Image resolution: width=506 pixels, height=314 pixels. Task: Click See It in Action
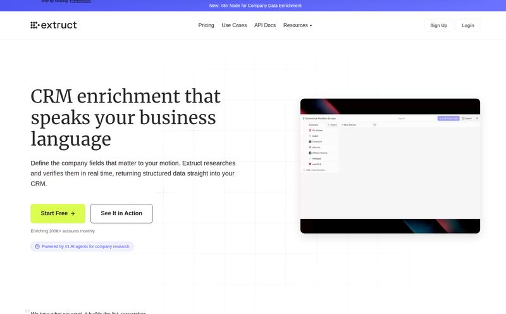coord(121,213)
